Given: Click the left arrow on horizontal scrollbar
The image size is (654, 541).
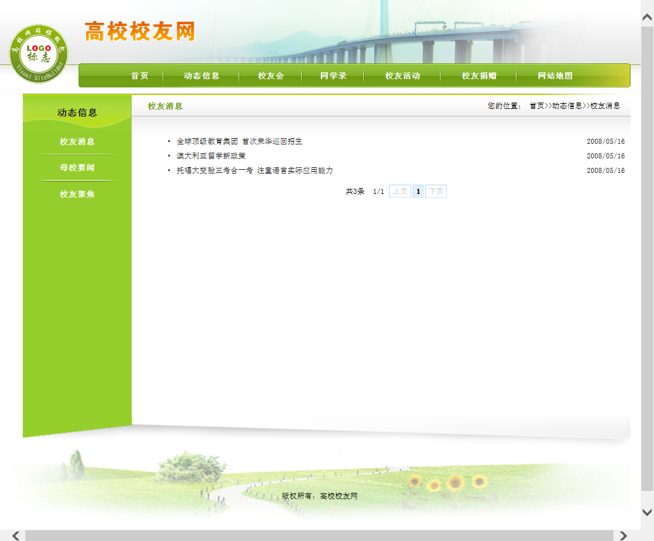Looking at the screenshot, I should [16, 535].
